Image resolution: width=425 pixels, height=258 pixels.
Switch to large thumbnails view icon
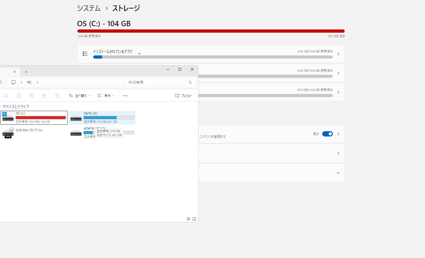[x=194, y=219]
